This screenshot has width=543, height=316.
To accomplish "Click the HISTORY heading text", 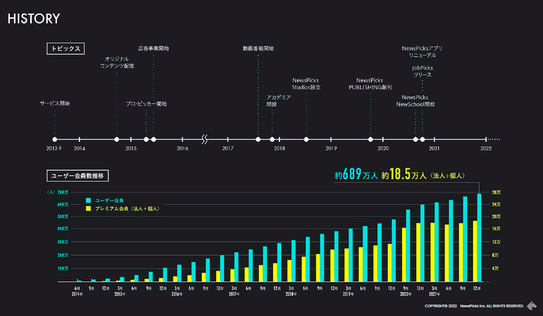I will click(34, 19).
